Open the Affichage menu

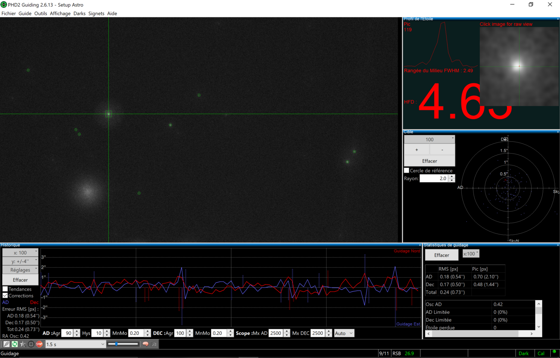[60, 13]
